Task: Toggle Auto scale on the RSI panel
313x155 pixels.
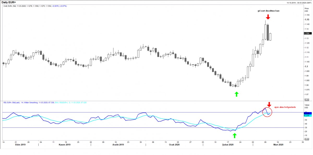Action: point(307,139)
